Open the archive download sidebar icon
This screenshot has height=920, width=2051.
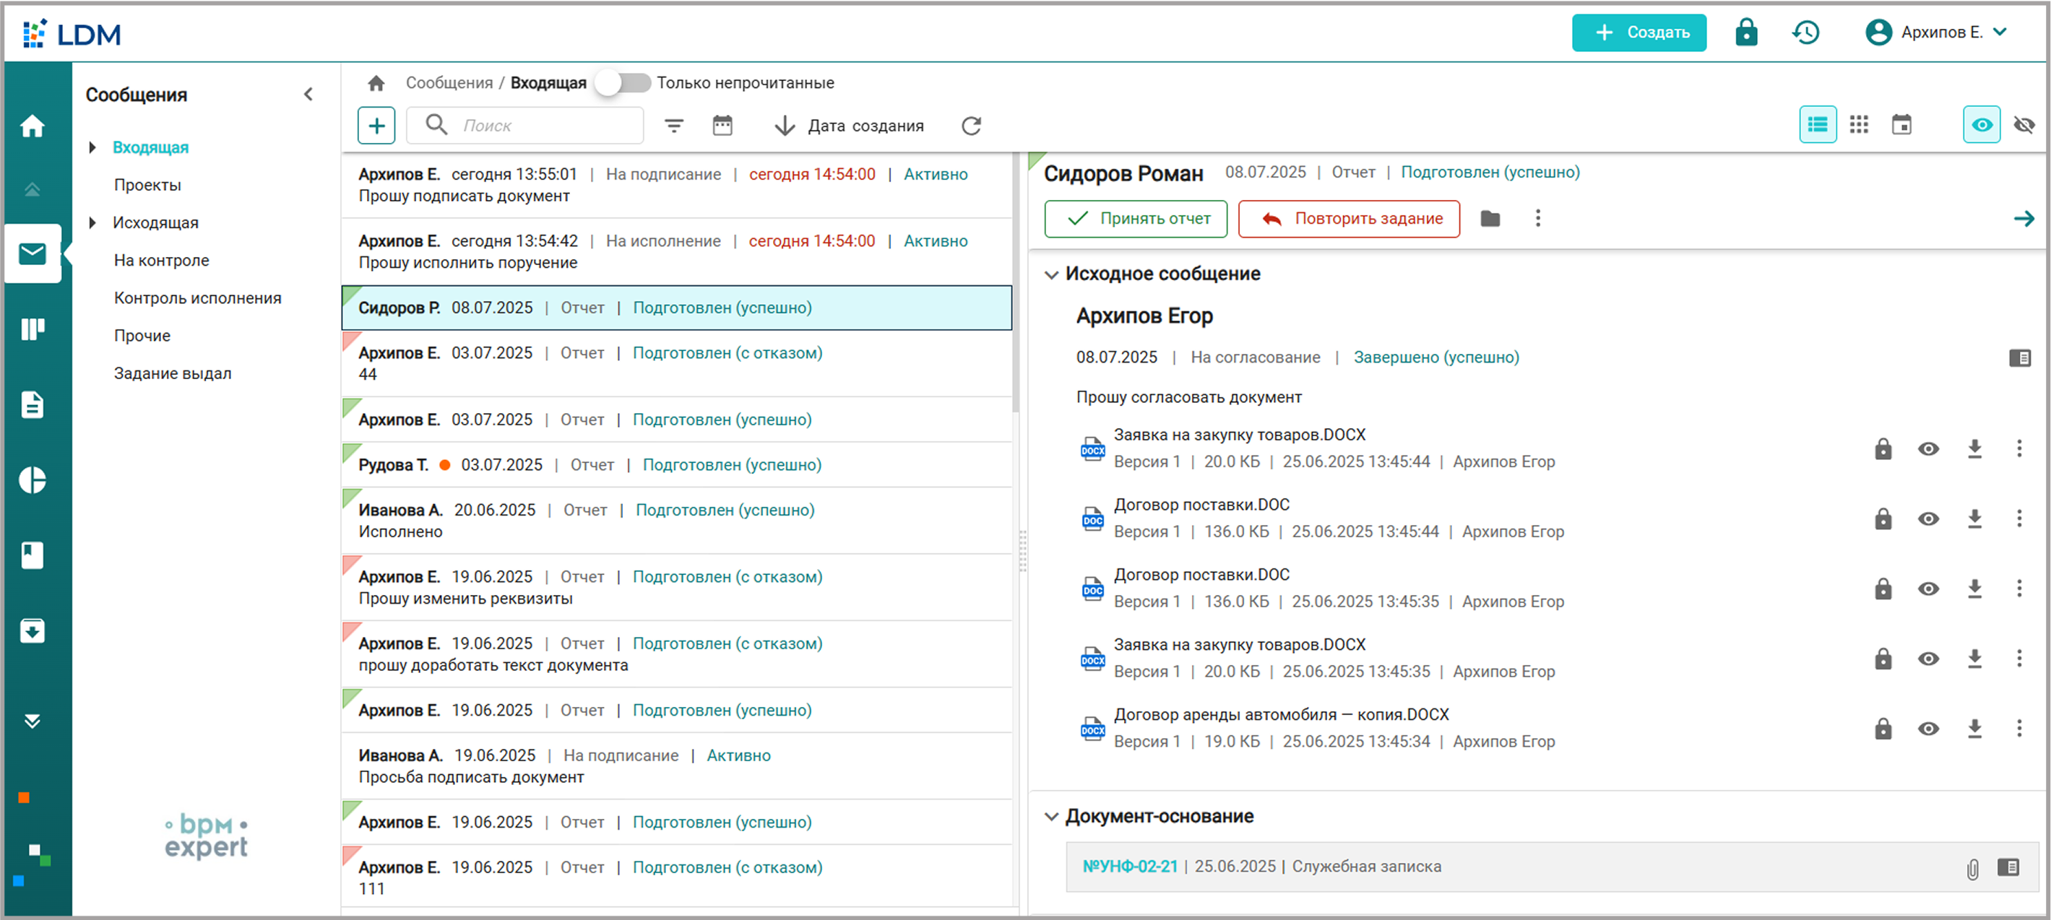pyautogui.click(x=33, y=630)
